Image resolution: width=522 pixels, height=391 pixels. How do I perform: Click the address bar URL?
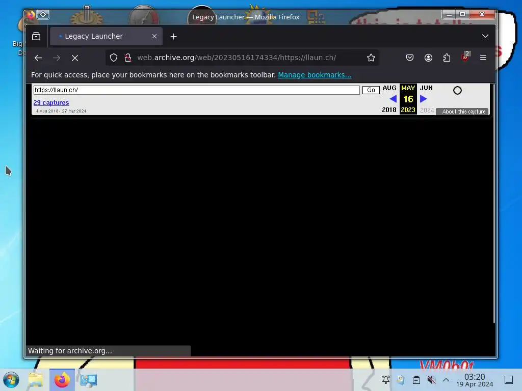coord(237,58)
